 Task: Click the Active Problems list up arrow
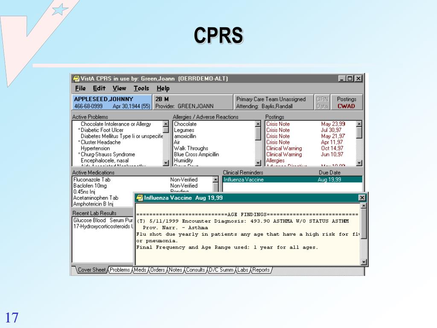(x=166, y=123)
